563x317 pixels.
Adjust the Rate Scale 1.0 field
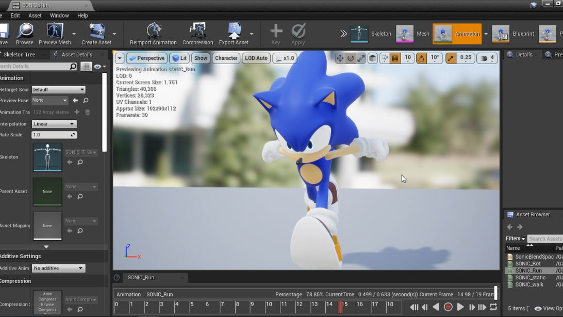54,135
